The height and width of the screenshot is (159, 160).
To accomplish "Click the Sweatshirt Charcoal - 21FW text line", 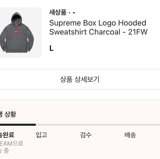I will (x=98, y=32).
